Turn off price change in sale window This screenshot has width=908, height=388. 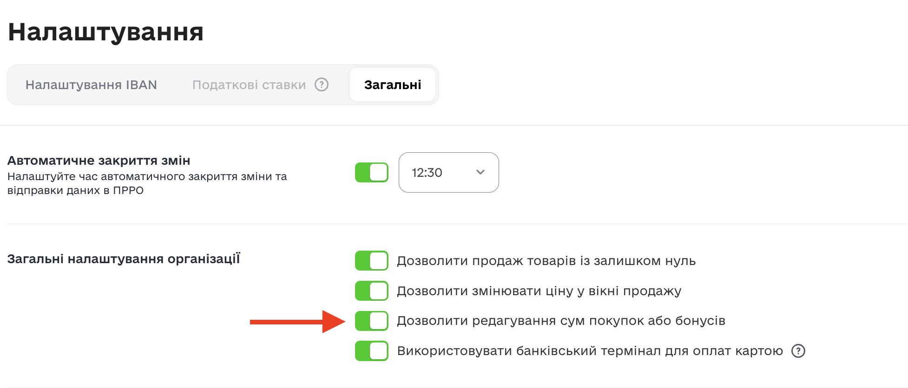(x=372, y=291)
